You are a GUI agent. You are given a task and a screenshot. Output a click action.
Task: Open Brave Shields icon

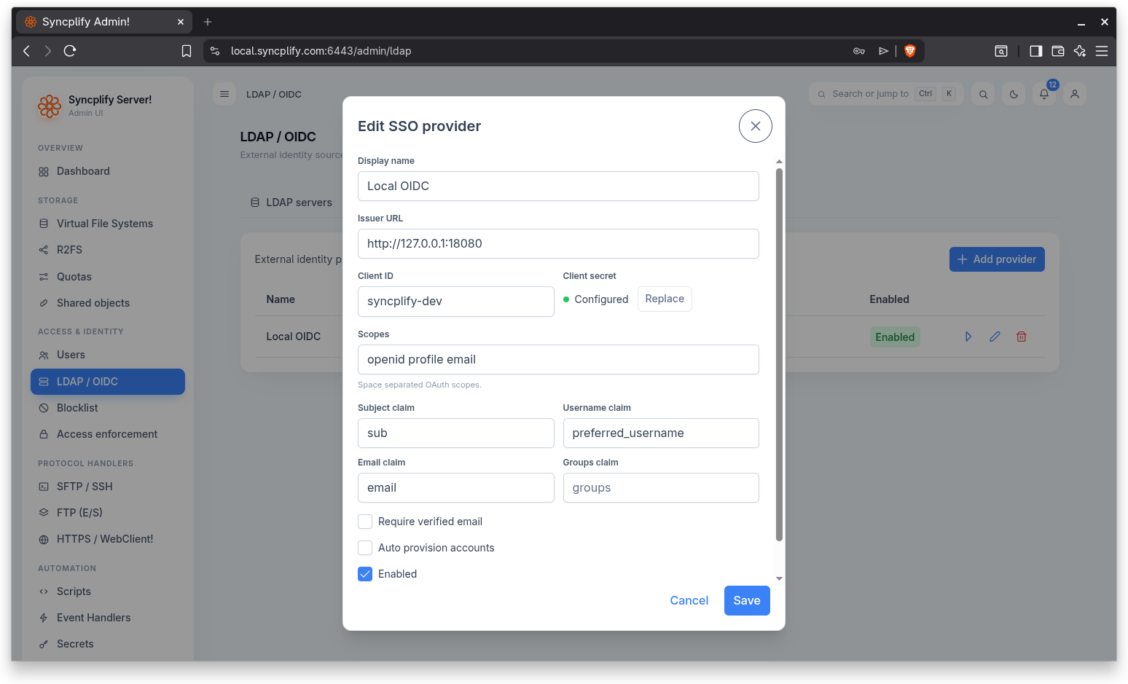[910, 51]
